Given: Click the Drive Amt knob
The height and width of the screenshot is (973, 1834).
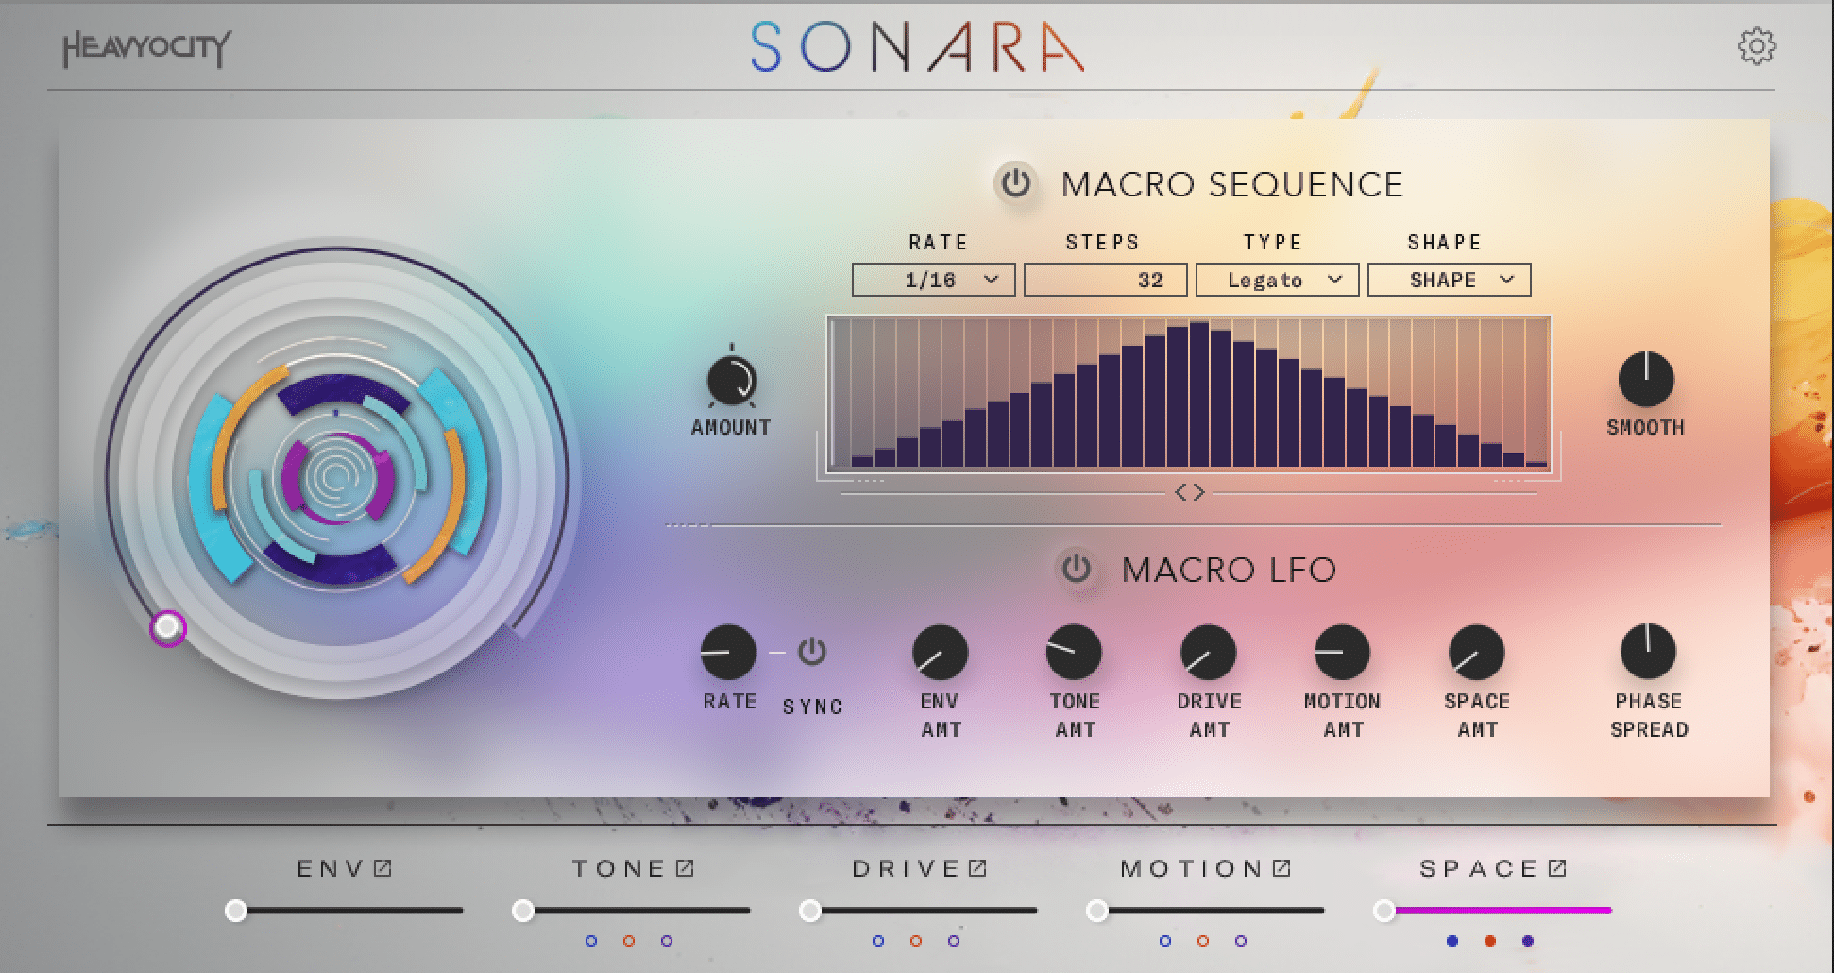Looking at the screenshot, I should [x=1208, y=652].
